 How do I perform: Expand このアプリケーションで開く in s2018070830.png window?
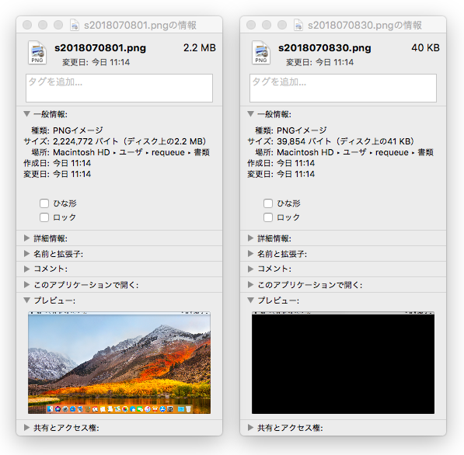[x=250, y=284]
